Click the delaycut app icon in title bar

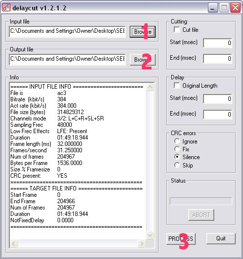click(6, 8)
